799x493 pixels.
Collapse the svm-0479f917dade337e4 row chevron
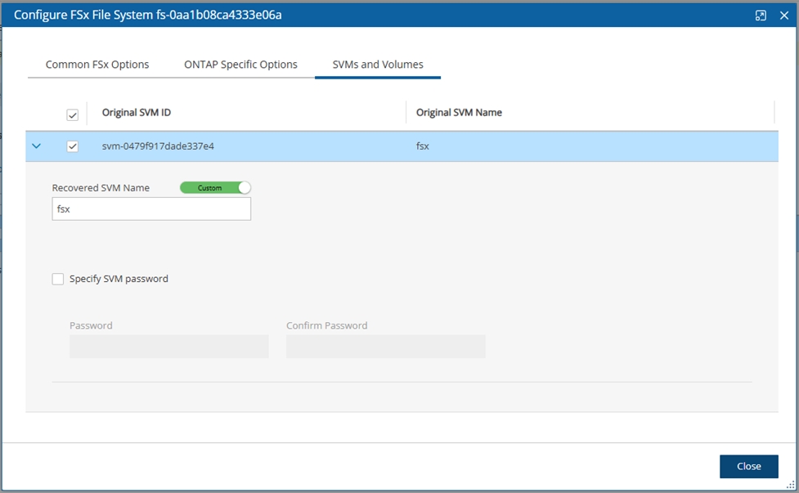[36, 146]
